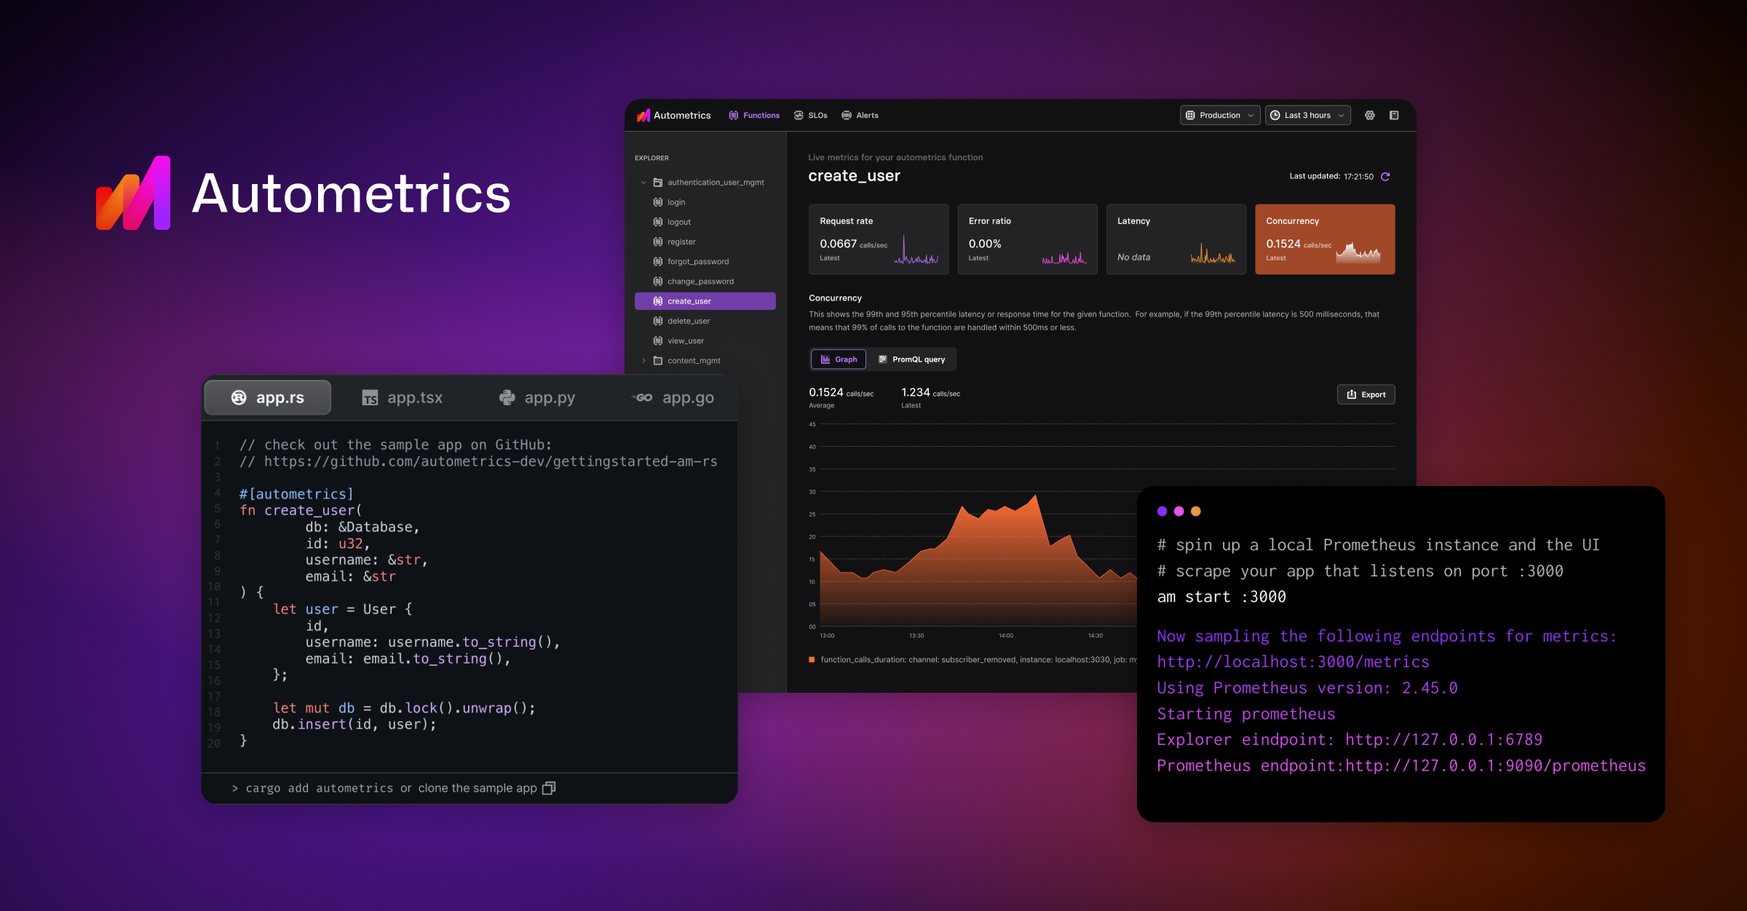Click the Autometrics logo in dashboard header
The image size is (1747, 911).
(x=643, y=115)
